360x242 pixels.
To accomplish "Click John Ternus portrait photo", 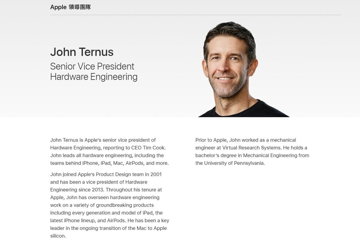I will (243, 69).
